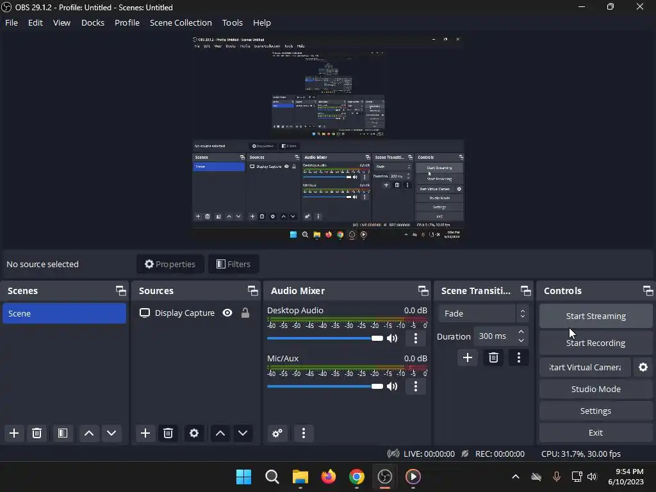656x492 pixels.
Task: Click Start Recording
Action: coord(596,343)
